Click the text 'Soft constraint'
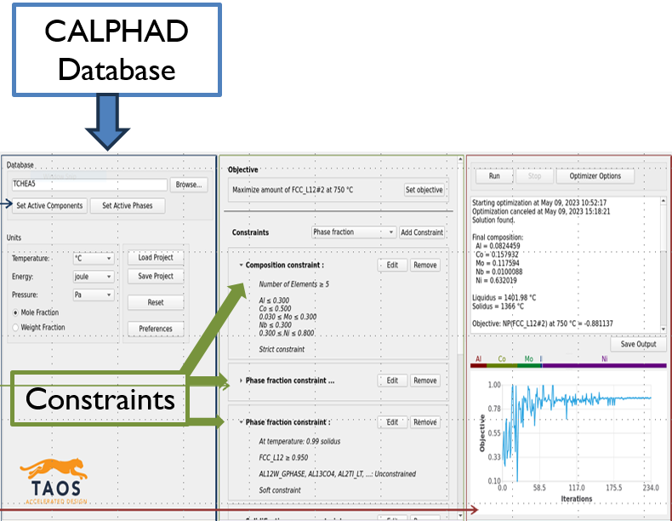 (280, 490)
